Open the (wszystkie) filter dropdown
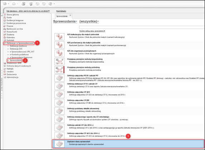205x150 pixels. pos(89,21)
